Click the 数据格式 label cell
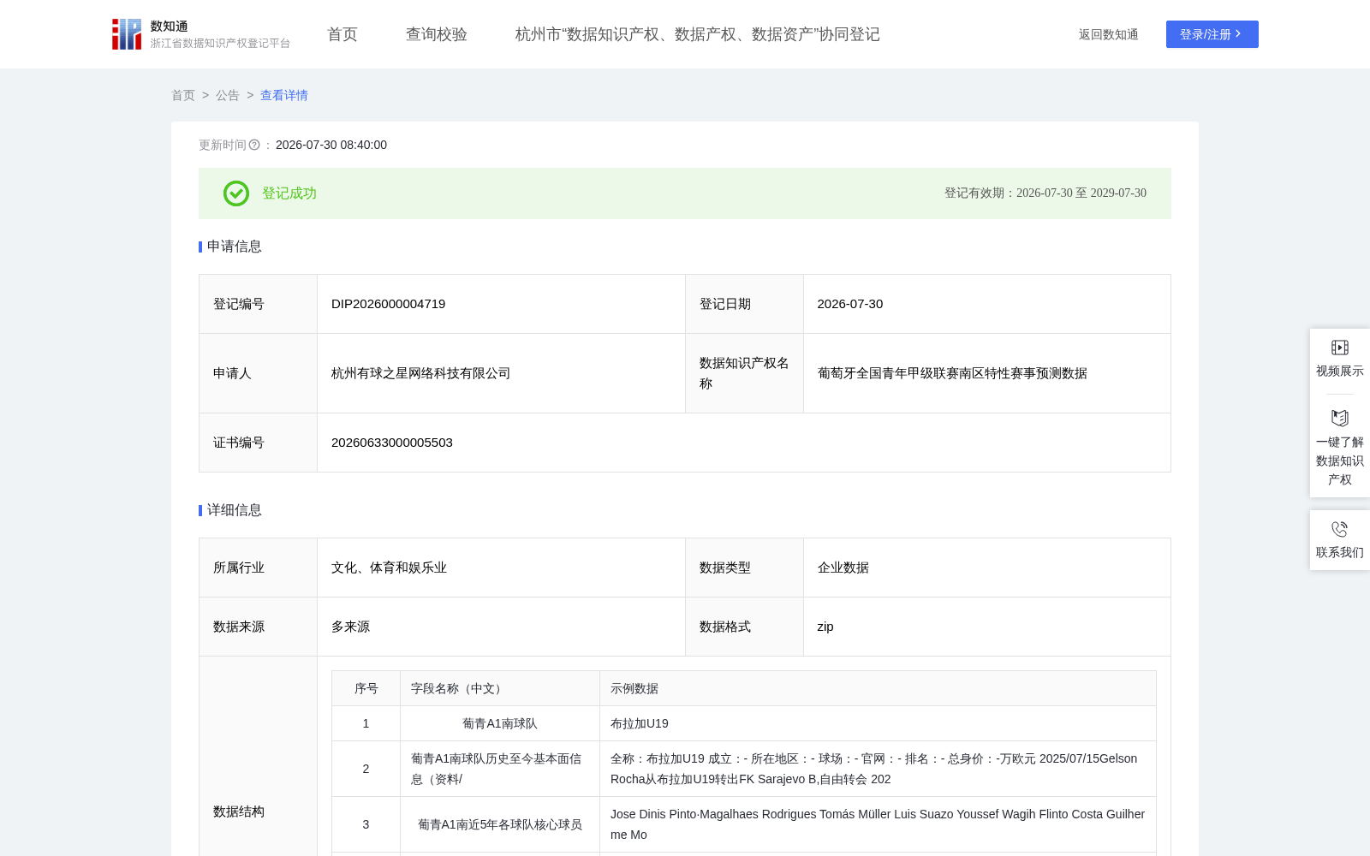 (744, 627)
